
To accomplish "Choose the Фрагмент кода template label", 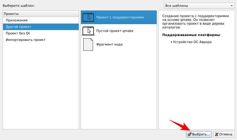I will 109,44.
